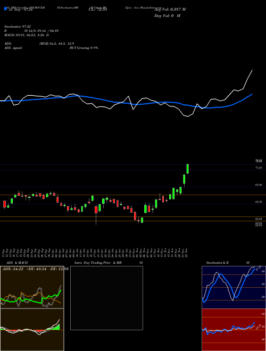Select the 'MACD: 69.91, 66.65, 3.26' readout

(25, 35)
